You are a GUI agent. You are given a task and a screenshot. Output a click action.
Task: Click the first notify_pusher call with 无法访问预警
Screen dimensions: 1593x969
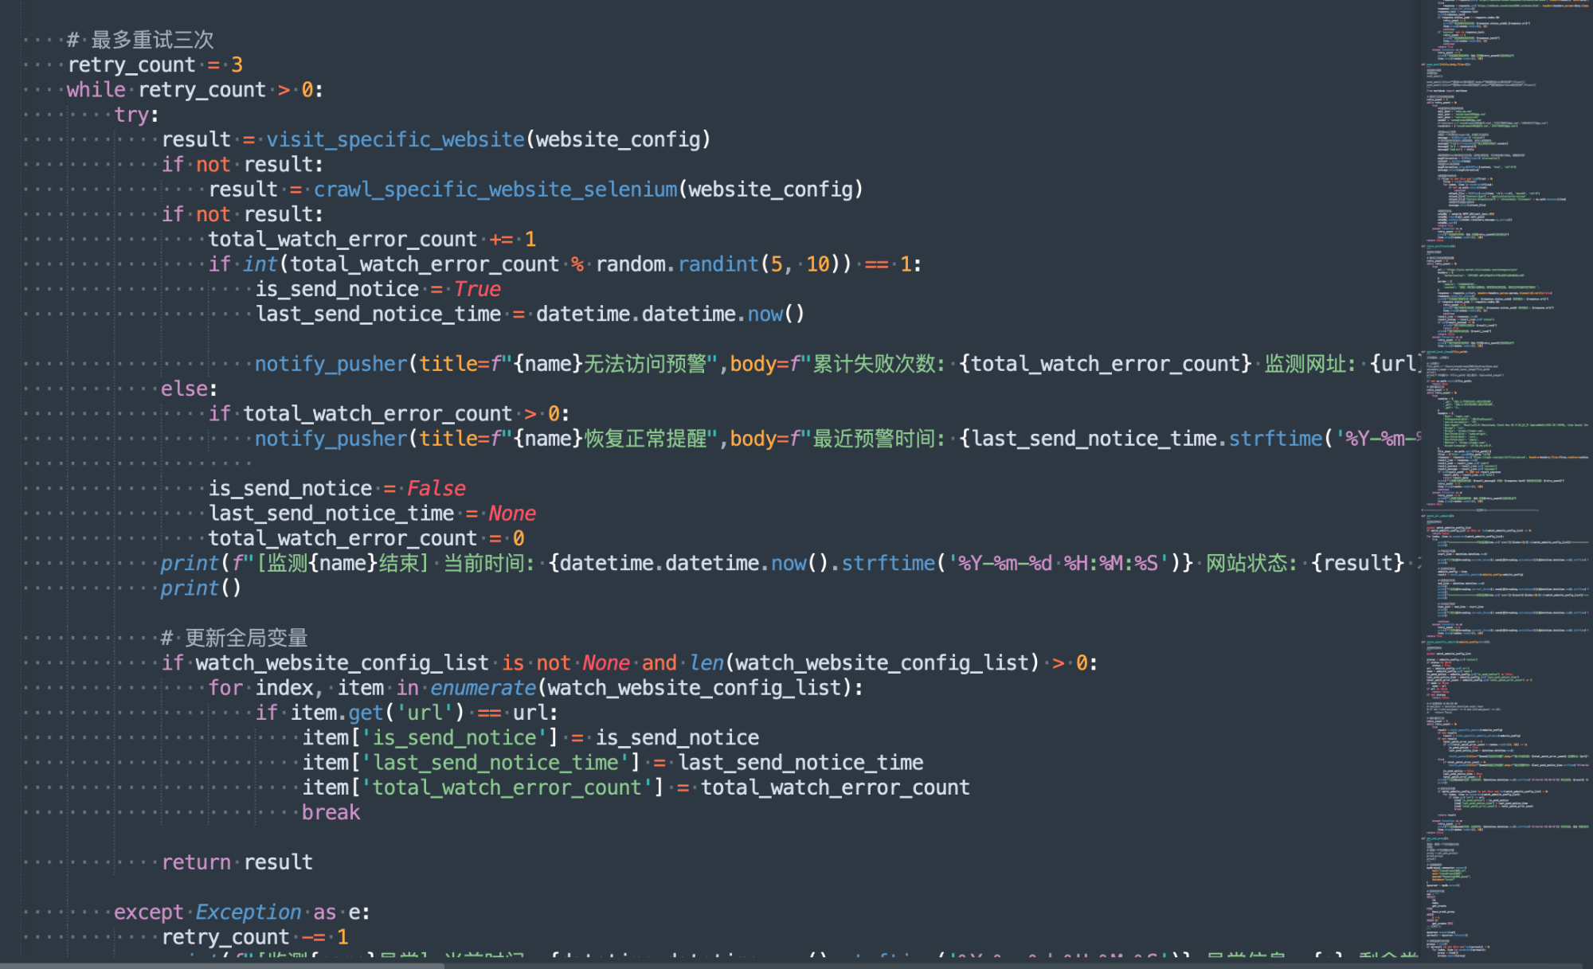point(331,364)
